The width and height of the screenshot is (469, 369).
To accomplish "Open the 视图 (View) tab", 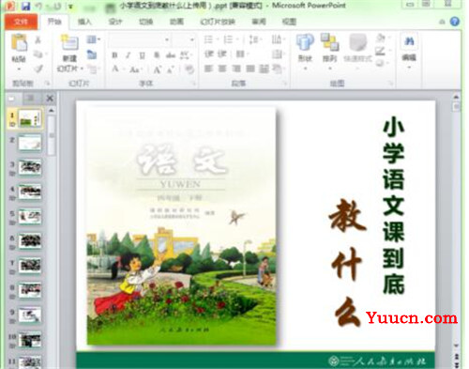I will [x=289, y=22].
